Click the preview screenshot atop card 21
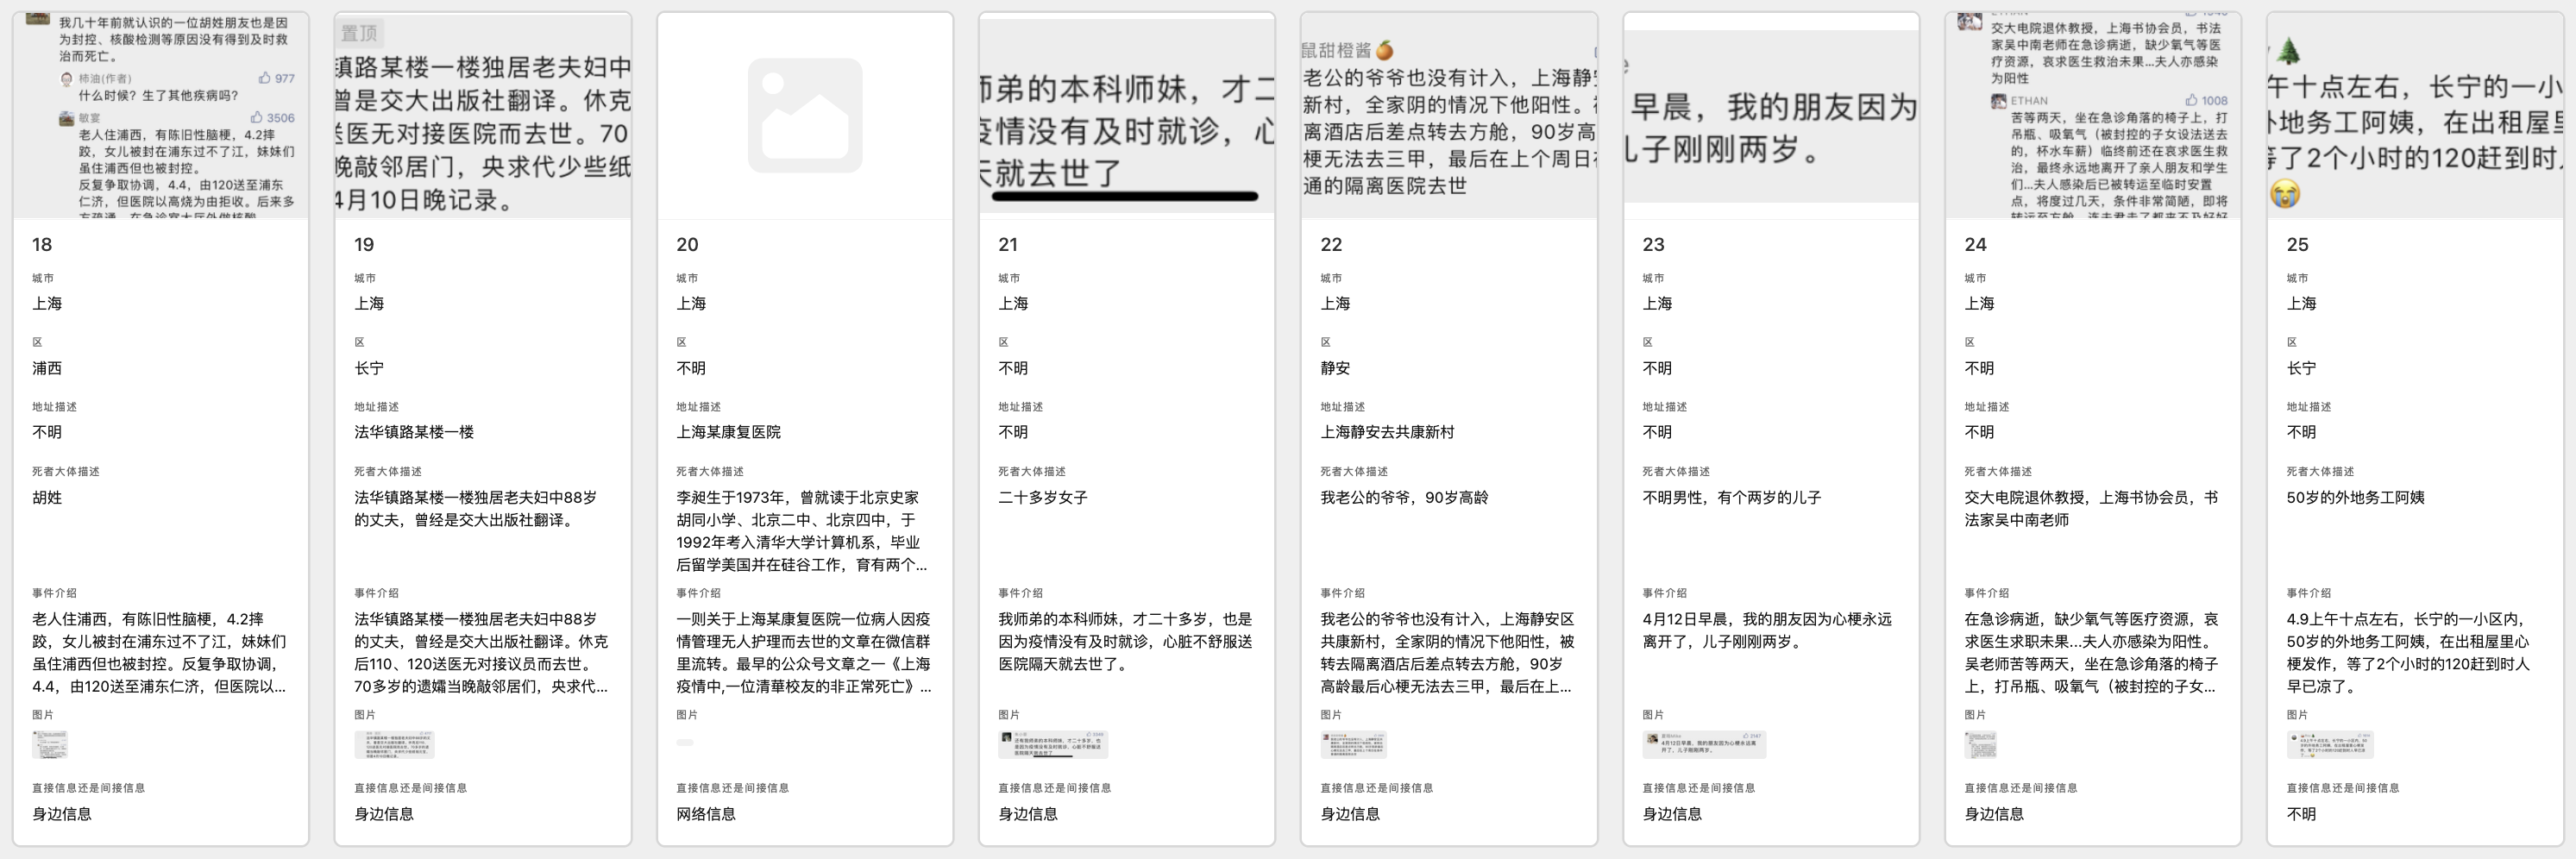The width and height of the screenshot is (2576, 859). pos(1127,110)
